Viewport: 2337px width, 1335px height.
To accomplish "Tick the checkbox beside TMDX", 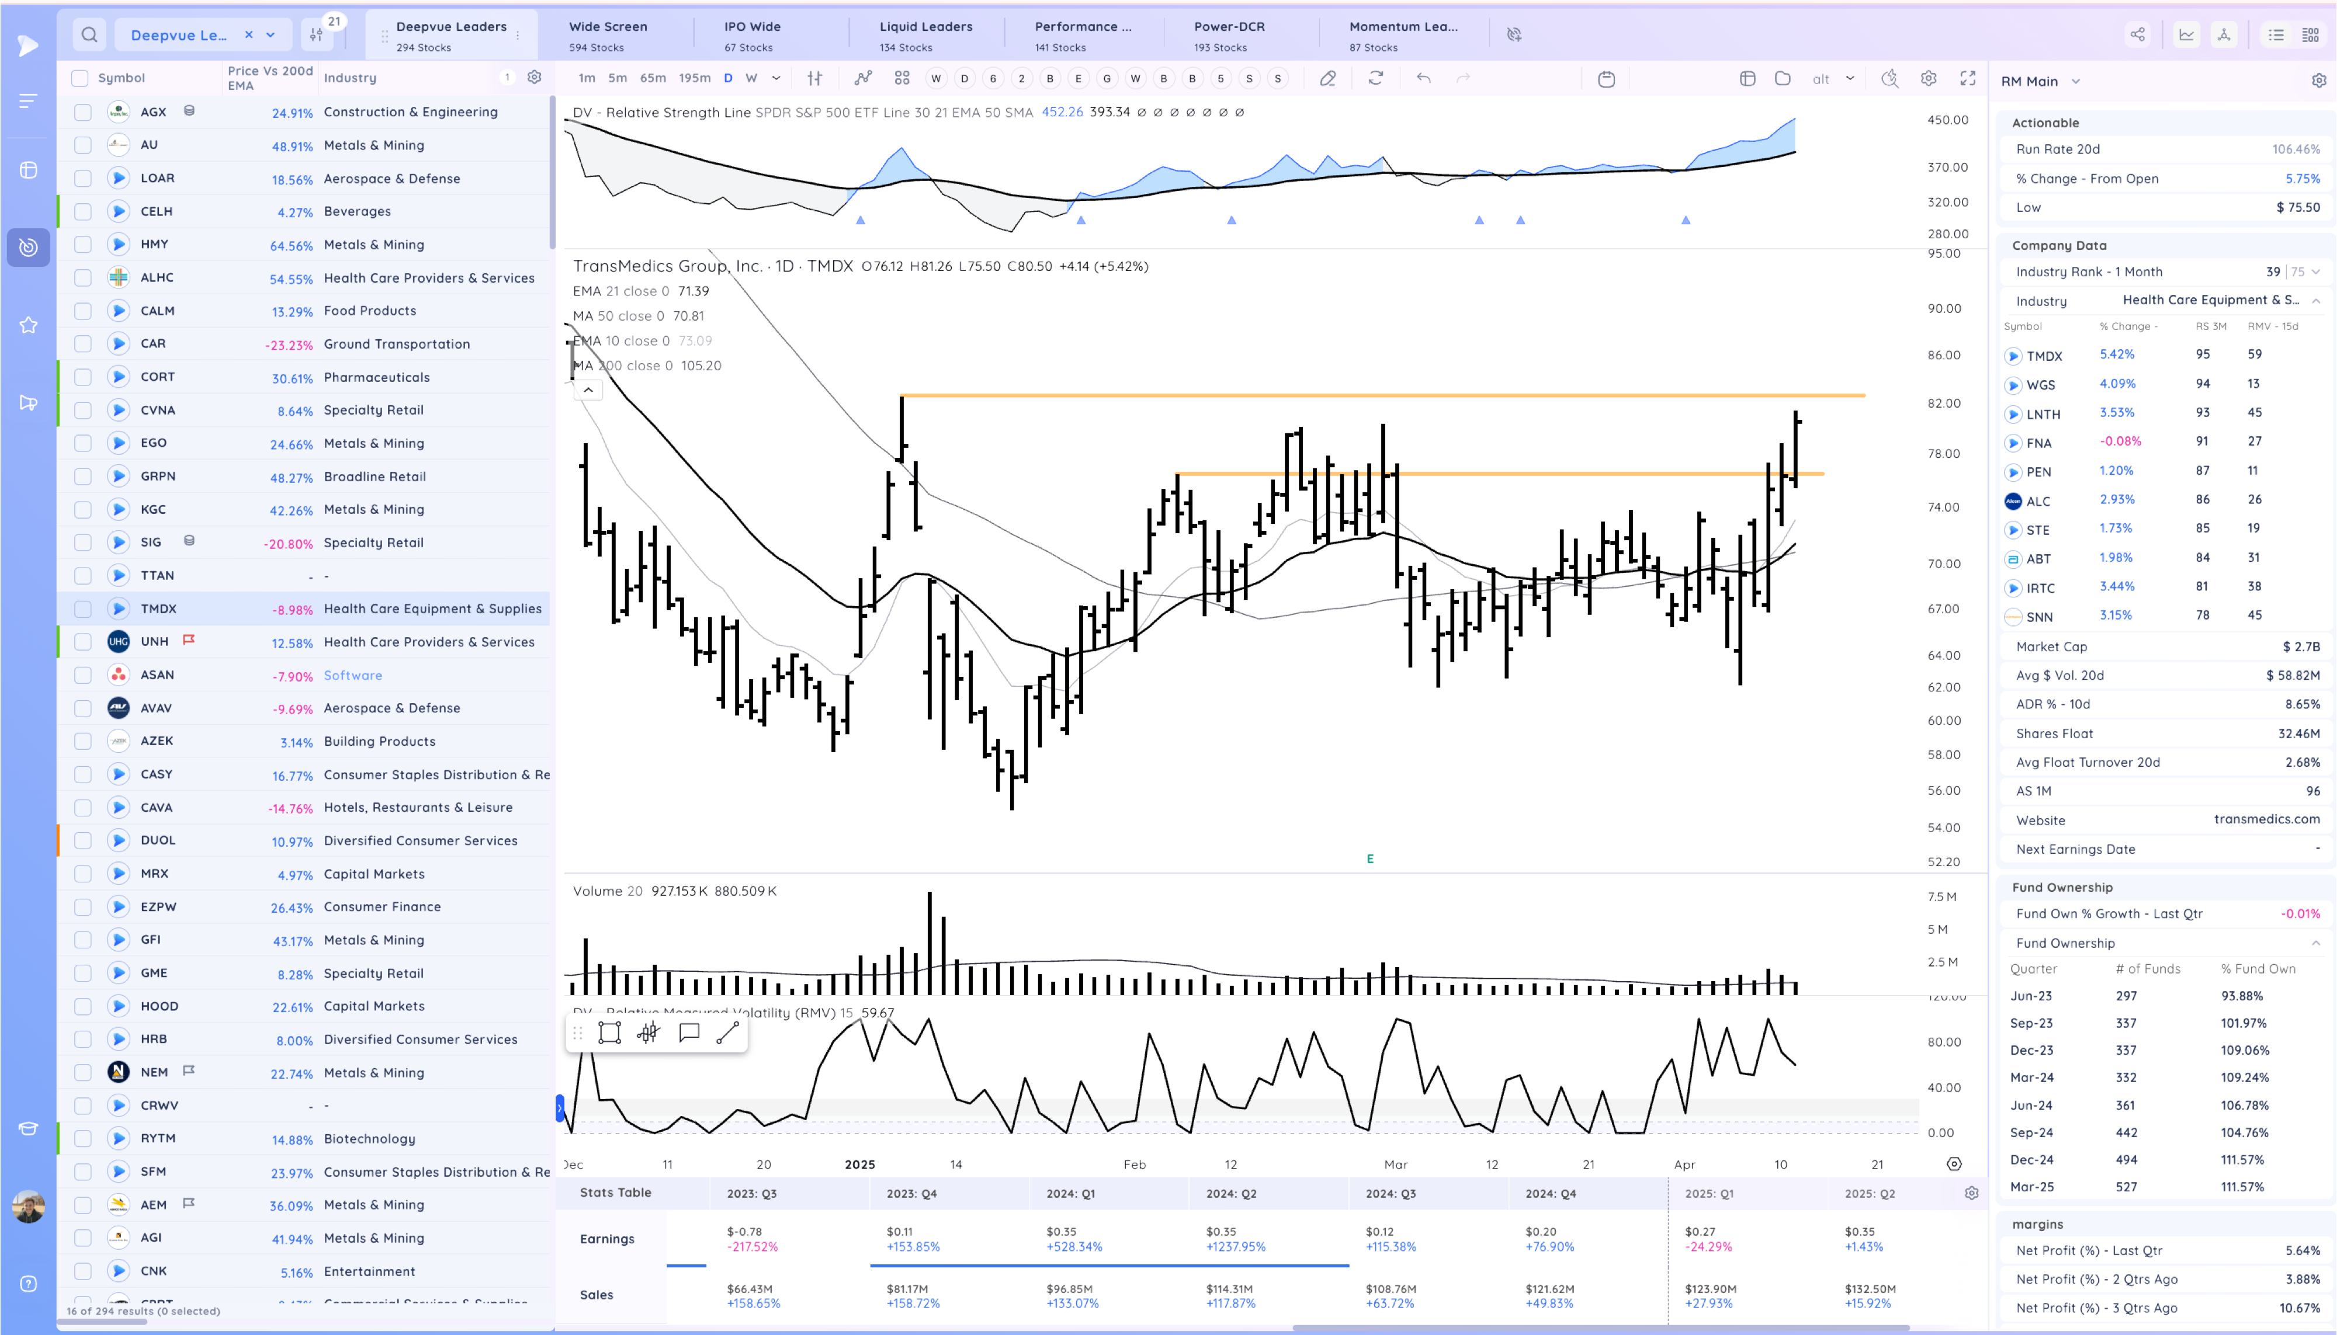I will pos(82,609).
